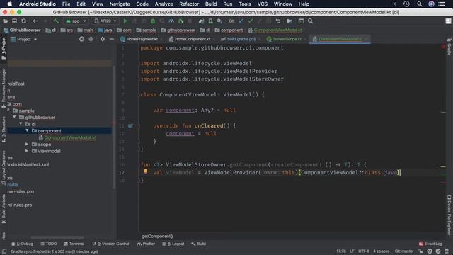Commit changes with green checkmark
The image size is (453, 255).
(250, 21)
